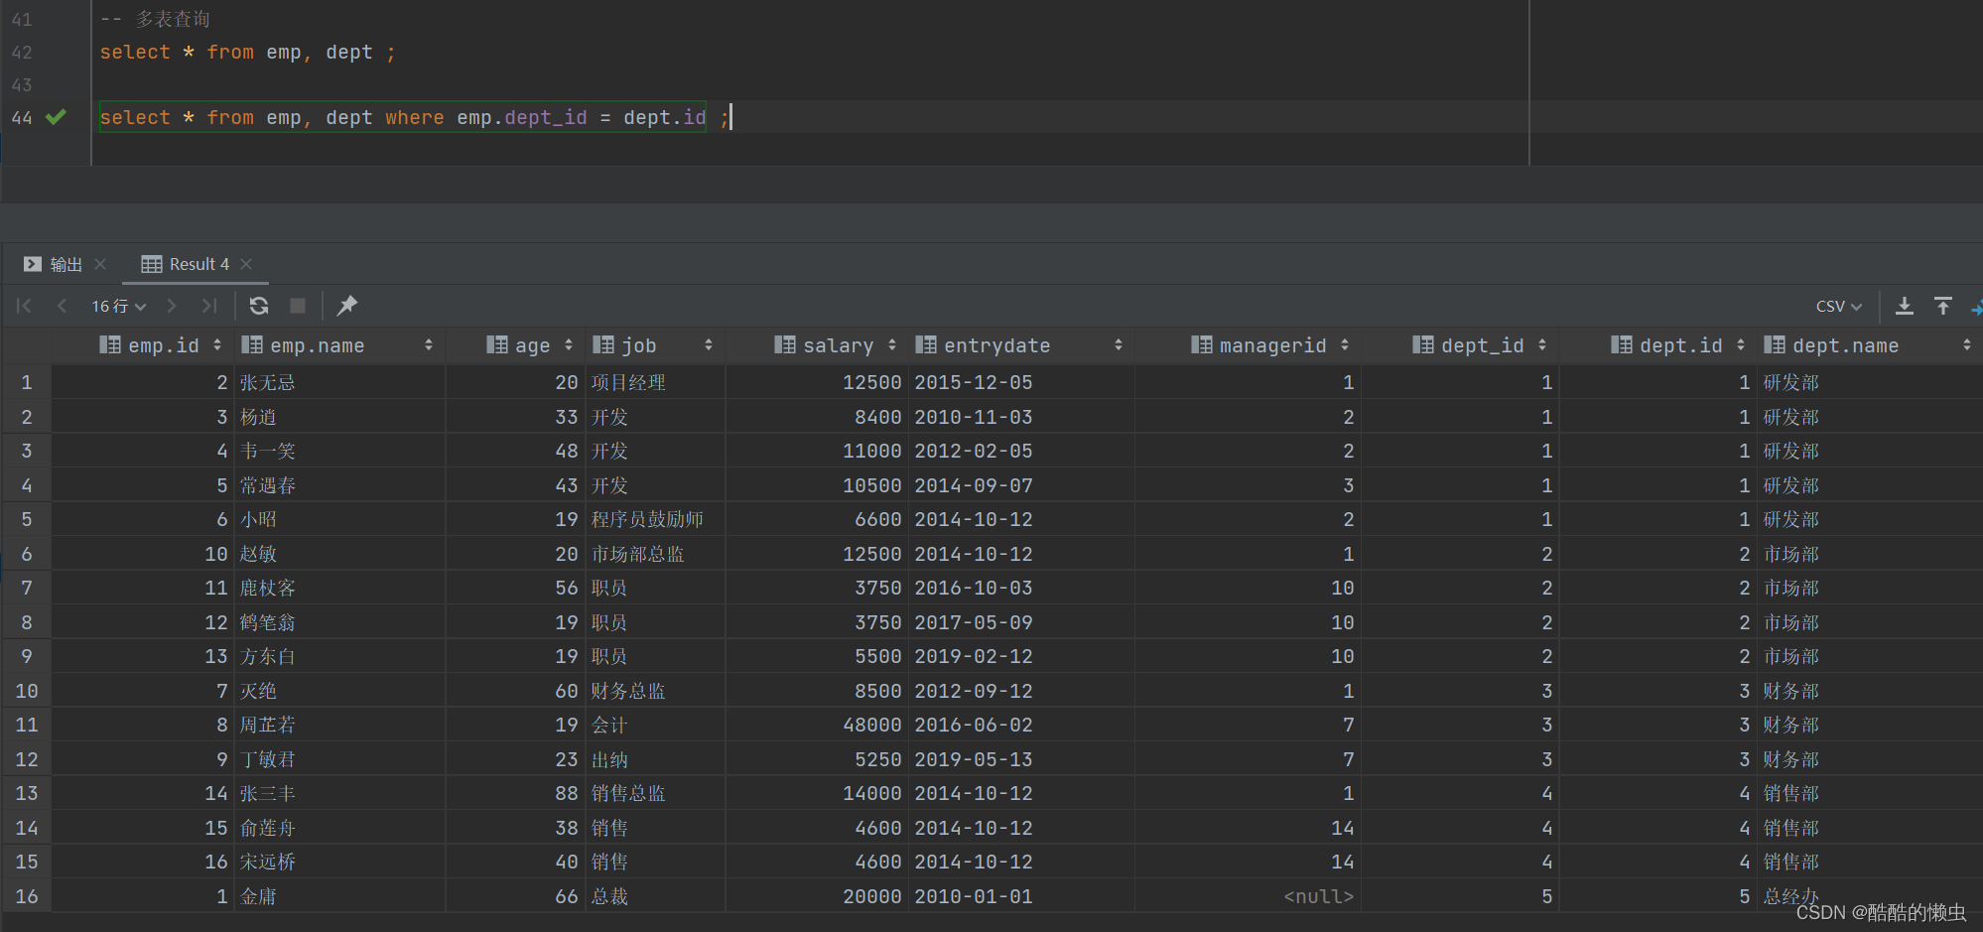Click the query text on line 42
This screenshot has height=932, width=1983.
point(247,52)
